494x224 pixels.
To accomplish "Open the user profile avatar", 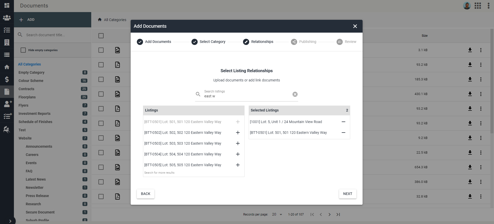I will pos(467,6).
